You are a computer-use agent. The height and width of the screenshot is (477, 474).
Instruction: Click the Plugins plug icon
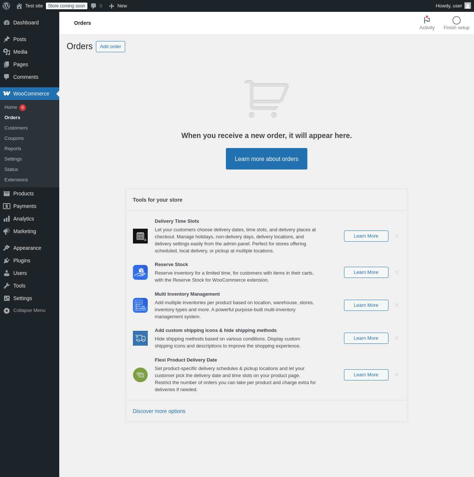(7, 261)
